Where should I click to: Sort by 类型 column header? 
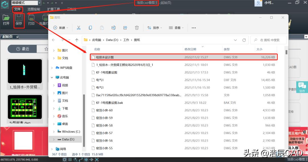click(x=226, y=49)
